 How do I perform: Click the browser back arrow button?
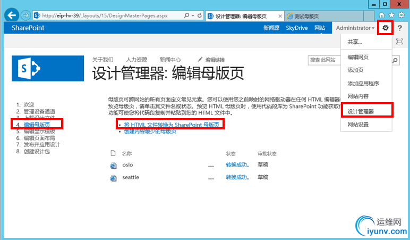12,15
